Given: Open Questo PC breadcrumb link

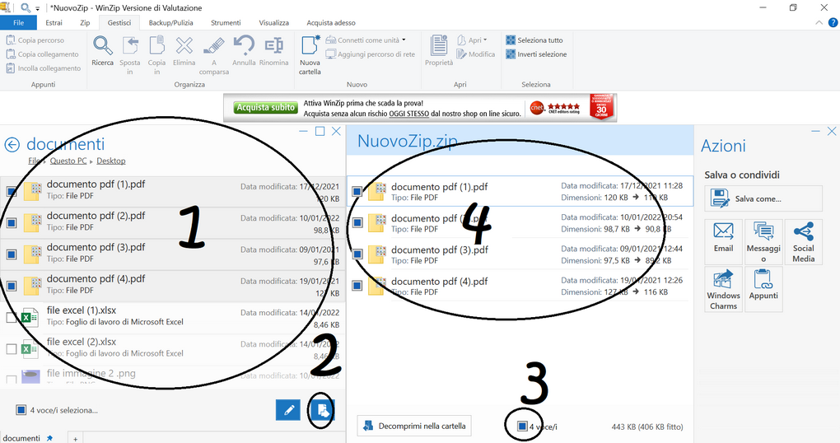Looking at the screenshot, I should pos(68,161).
